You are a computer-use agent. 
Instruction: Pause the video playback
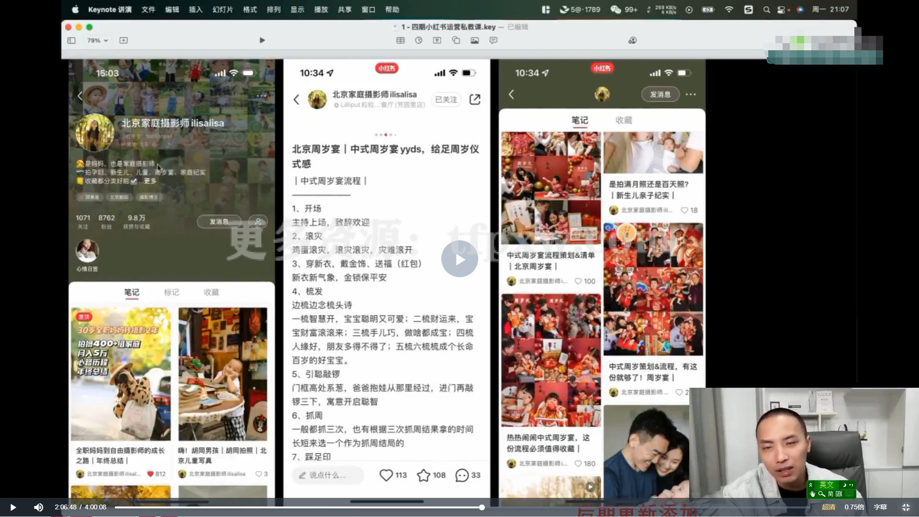click(12, 506)
